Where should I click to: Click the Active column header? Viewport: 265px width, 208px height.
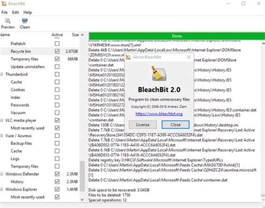pyautogui.click(x=57, y=35)
